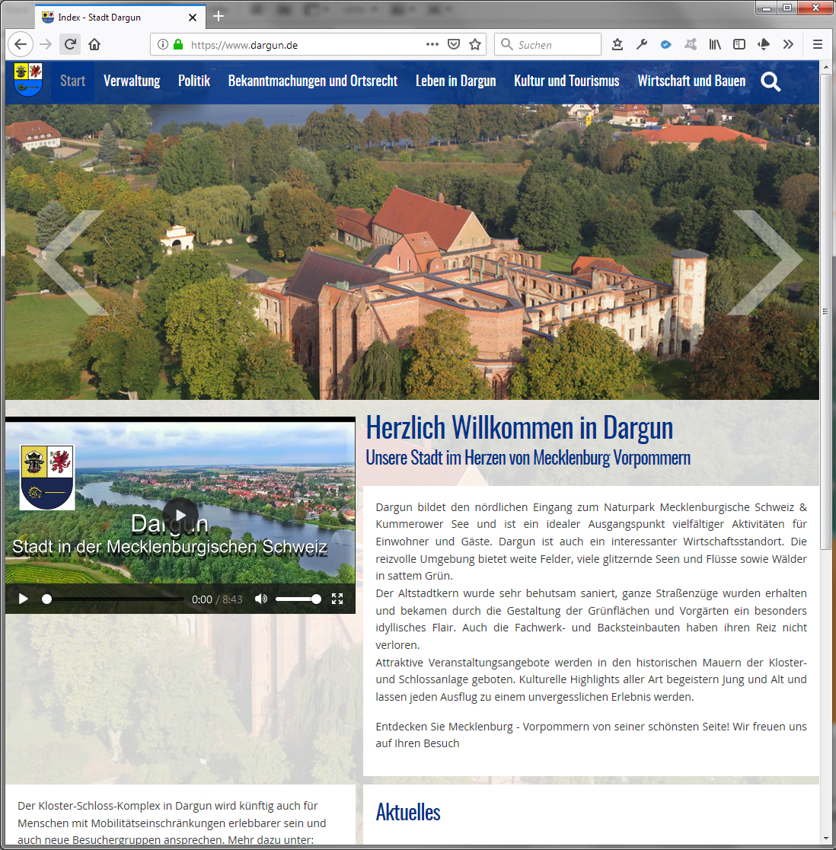Bookmark this page with the star

[x=475, y=44]
